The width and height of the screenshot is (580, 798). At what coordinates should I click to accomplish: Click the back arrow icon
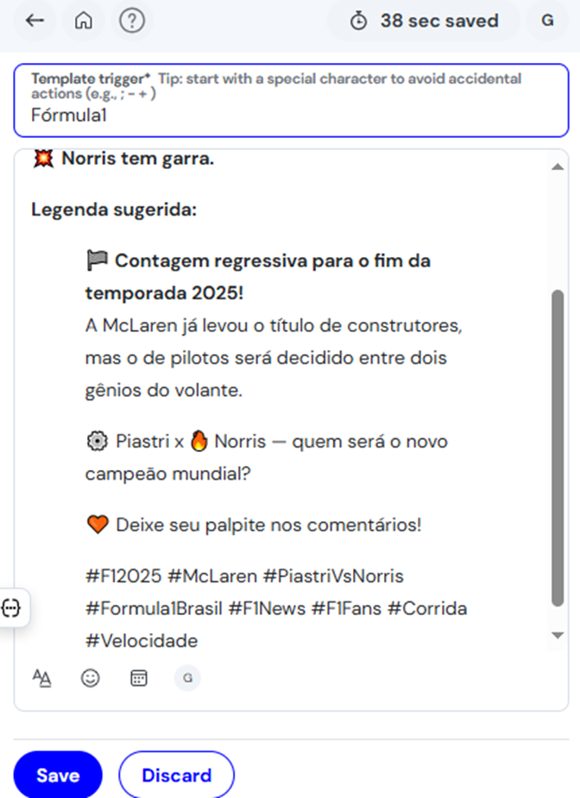[35, 21]
